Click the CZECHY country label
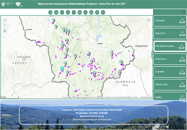Screen dimensions: 187x130 tap(20, 63)
